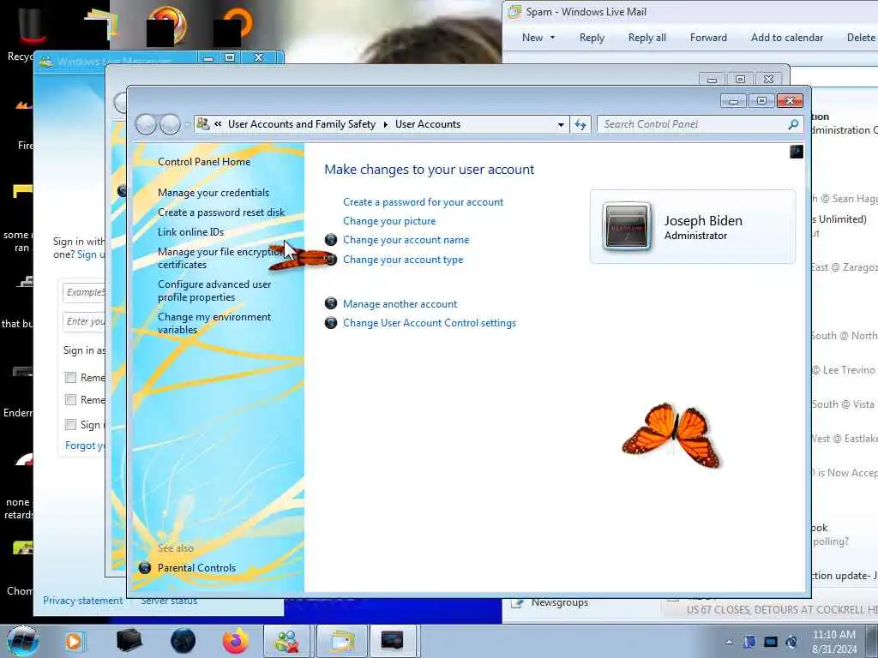Go to Control Panel Home

[204, 162]
